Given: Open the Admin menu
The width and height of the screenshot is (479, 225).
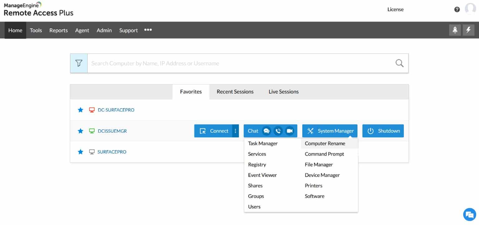Looking at the screenshot, I should (x=104, y=30).
